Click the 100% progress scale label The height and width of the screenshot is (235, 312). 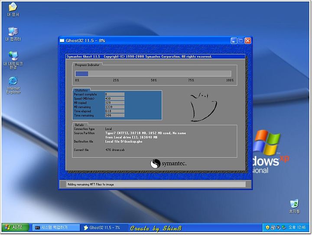click(230, 80)
